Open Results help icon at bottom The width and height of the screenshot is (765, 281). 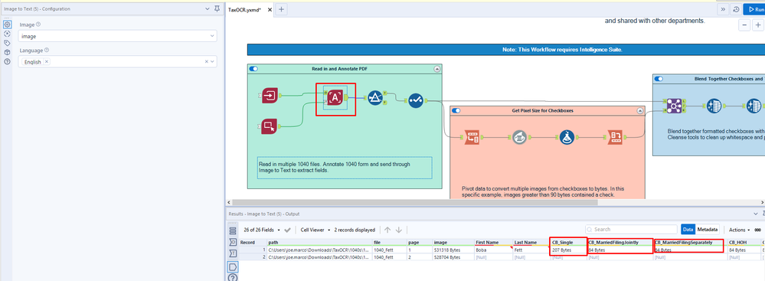click(232, 278)
